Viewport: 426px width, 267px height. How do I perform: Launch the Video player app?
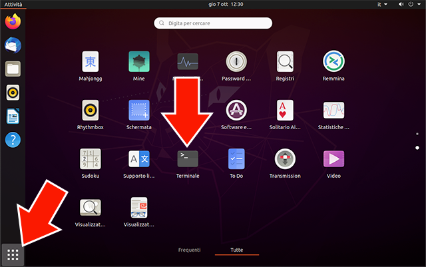(x=333, y=159)
